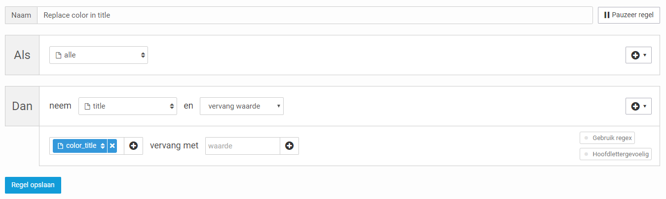Open the vervang waarde action dropdown
This screenshot has height=199, width=666.
click(x=242, y=106)
